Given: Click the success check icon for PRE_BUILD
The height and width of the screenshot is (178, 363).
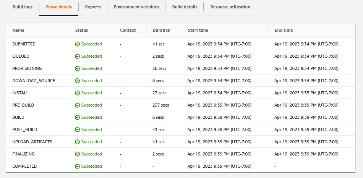Looking at the screenshot, I should pyautogui.click(x=77, y=105).
